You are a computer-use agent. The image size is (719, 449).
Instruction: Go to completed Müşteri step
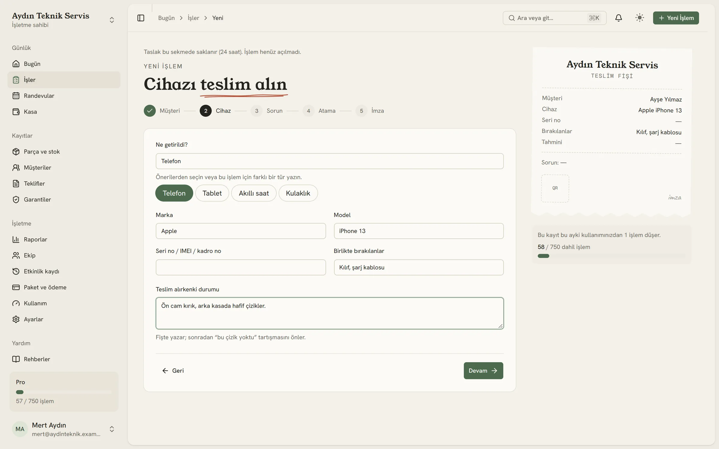[x=162, y=111]
